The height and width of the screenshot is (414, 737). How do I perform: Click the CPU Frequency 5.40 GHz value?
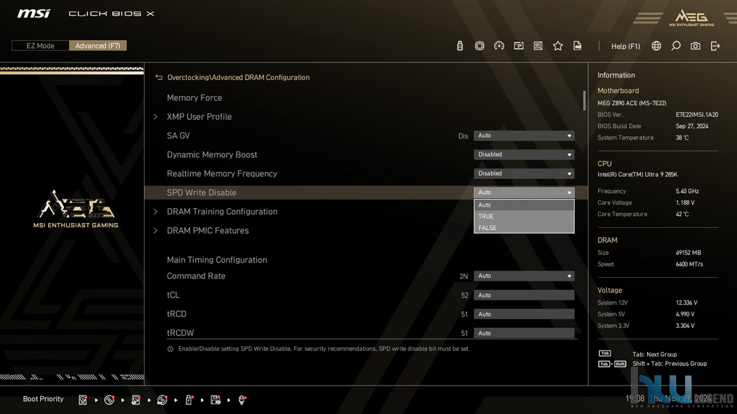coord(687,191)
